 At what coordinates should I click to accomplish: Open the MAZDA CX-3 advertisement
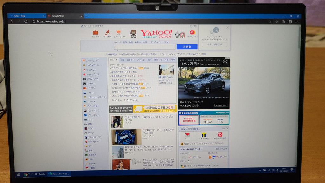click(204, 83)
